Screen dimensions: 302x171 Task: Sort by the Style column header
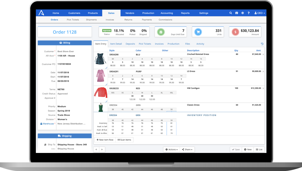click(x=112, y=50)
